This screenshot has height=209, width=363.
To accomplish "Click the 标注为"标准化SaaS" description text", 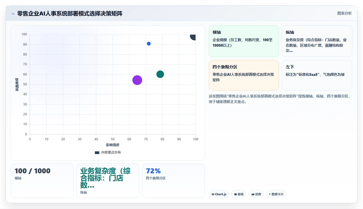I will click(315, 74).
